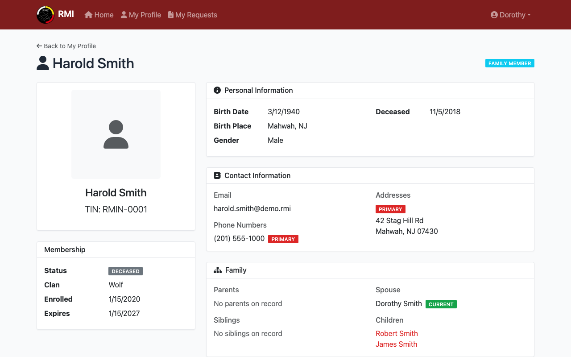
Task: Click the info icon on Personal Information panel
Action: pos(217,90)
